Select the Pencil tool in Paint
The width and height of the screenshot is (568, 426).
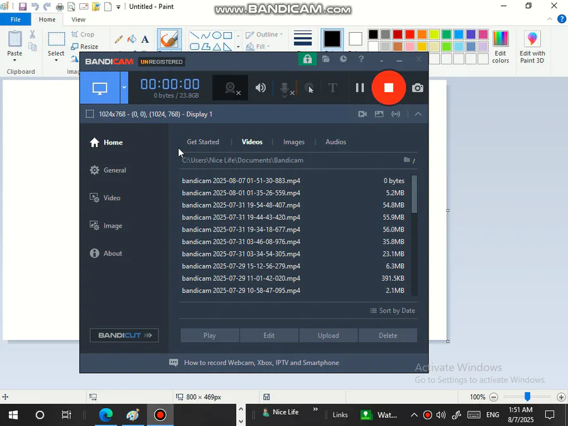click(x=119, y=39)
